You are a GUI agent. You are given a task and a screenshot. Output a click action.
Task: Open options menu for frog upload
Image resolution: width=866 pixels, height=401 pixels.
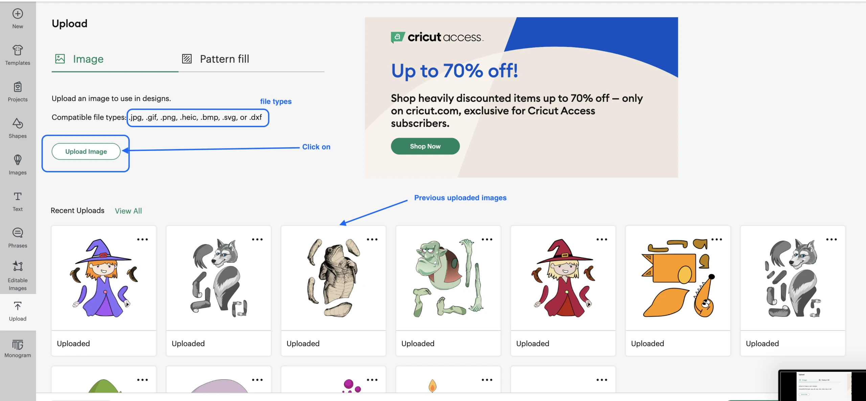[372, 239]
